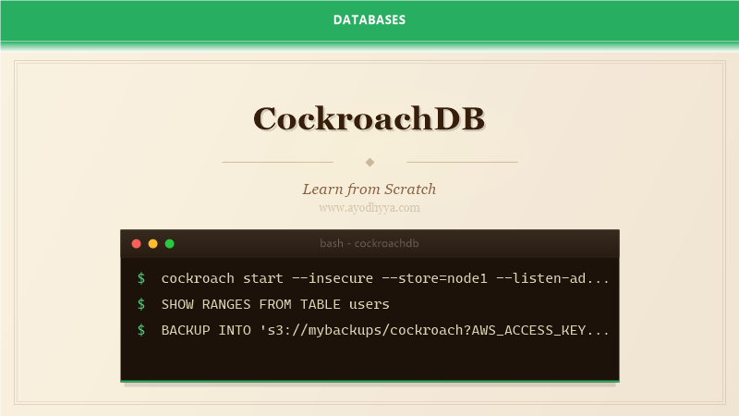Click the "Learn from Scratch" subtitle

(x=369, y=190)
